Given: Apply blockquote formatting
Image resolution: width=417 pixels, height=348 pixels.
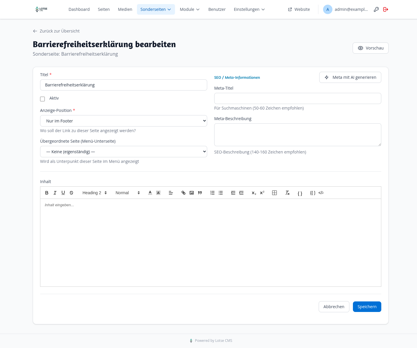Looking at the screenshot, I should [x=200, y=193].
